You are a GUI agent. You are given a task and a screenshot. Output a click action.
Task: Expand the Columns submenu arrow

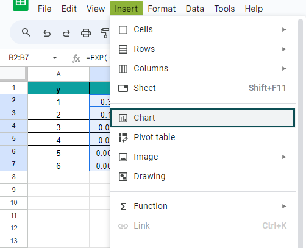coord(284,69)
